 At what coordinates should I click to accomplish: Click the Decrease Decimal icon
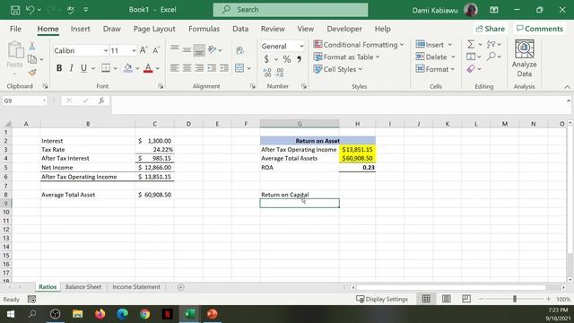(280, 73)
